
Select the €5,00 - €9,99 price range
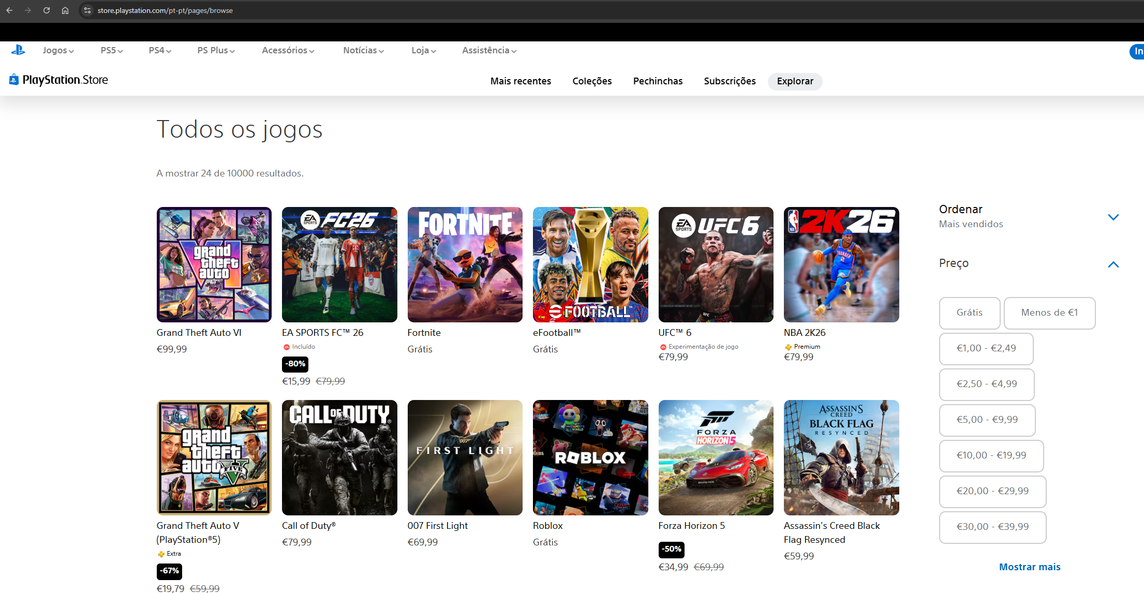click(987, 420)
